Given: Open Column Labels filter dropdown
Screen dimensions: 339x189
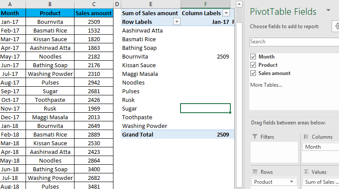Looking at the screenshot, I should pyautogui.click(x=226, y=13).
